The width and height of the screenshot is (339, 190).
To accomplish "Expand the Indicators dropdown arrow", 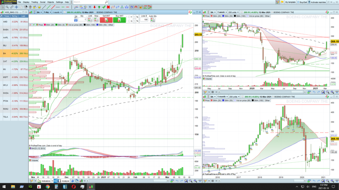I will point(52,181).
